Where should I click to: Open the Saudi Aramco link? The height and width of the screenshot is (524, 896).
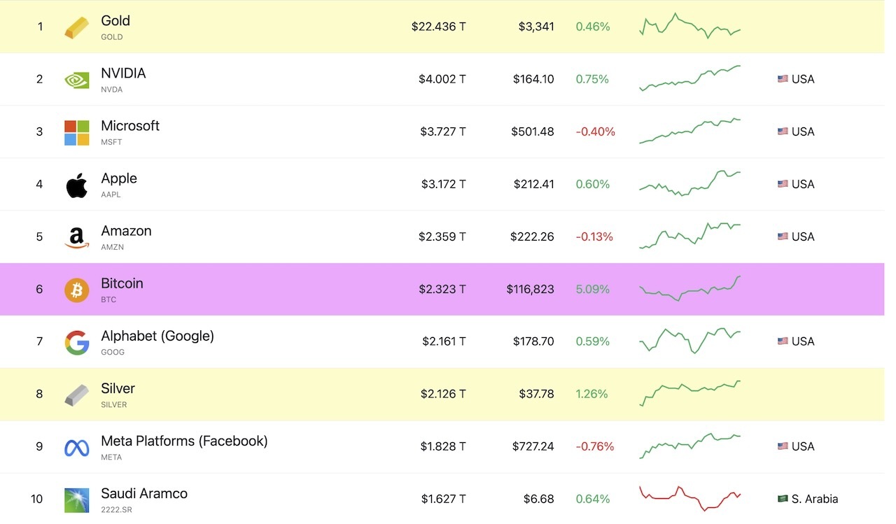tap(144, 493)
